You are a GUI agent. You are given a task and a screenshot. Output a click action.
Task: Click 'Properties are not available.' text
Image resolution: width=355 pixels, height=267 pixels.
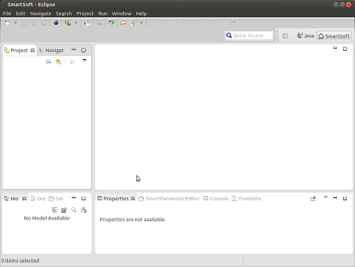coord(133,220)
